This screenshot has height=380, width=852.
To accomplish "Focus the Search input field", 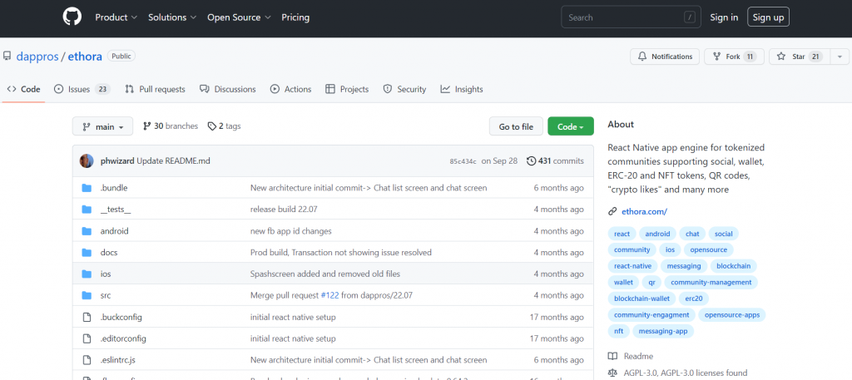I will [x=631, y=17].
